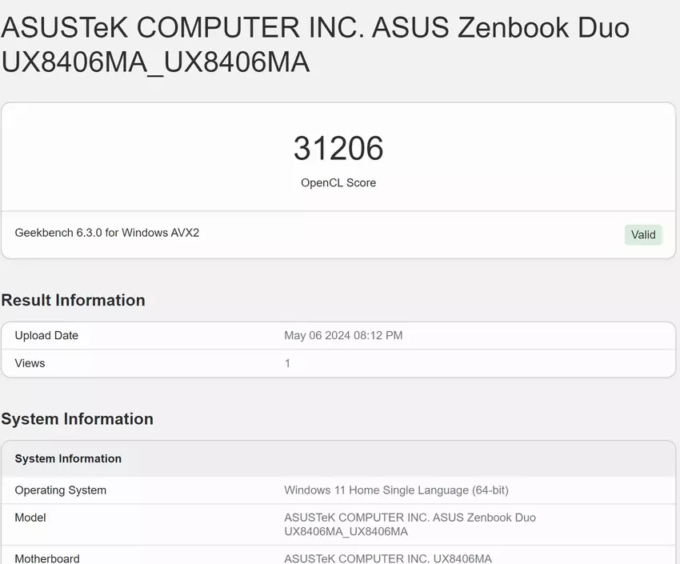Screen dimensions: 680x564
Task: Click the Model row's Zenbook Duo value
Action: coord(410,518)
